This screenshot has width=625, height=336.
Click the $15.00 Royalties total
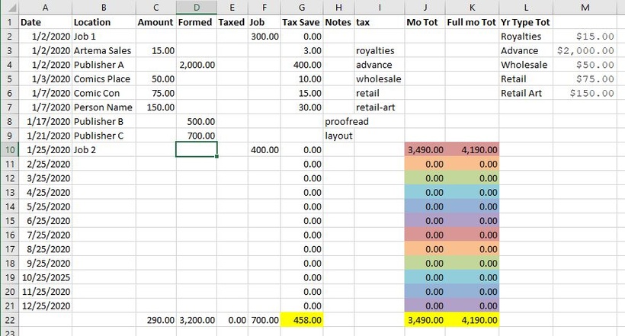(x=585, y=37)
